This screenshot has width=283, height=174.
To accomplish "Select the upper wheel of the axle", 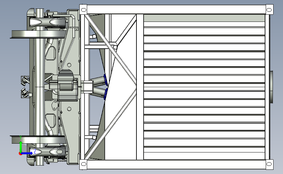I will [x=38, y=34].
